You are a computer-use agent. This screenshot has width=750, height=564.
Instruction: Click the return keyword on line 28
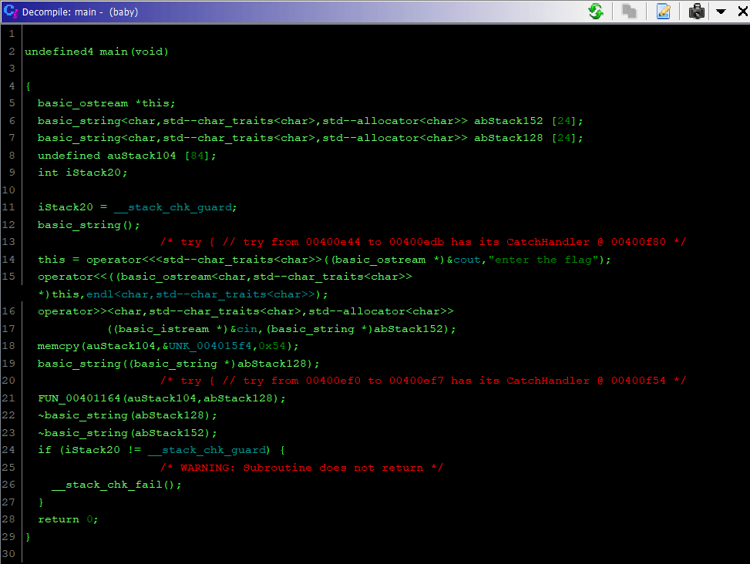click(x=58, y=519)
